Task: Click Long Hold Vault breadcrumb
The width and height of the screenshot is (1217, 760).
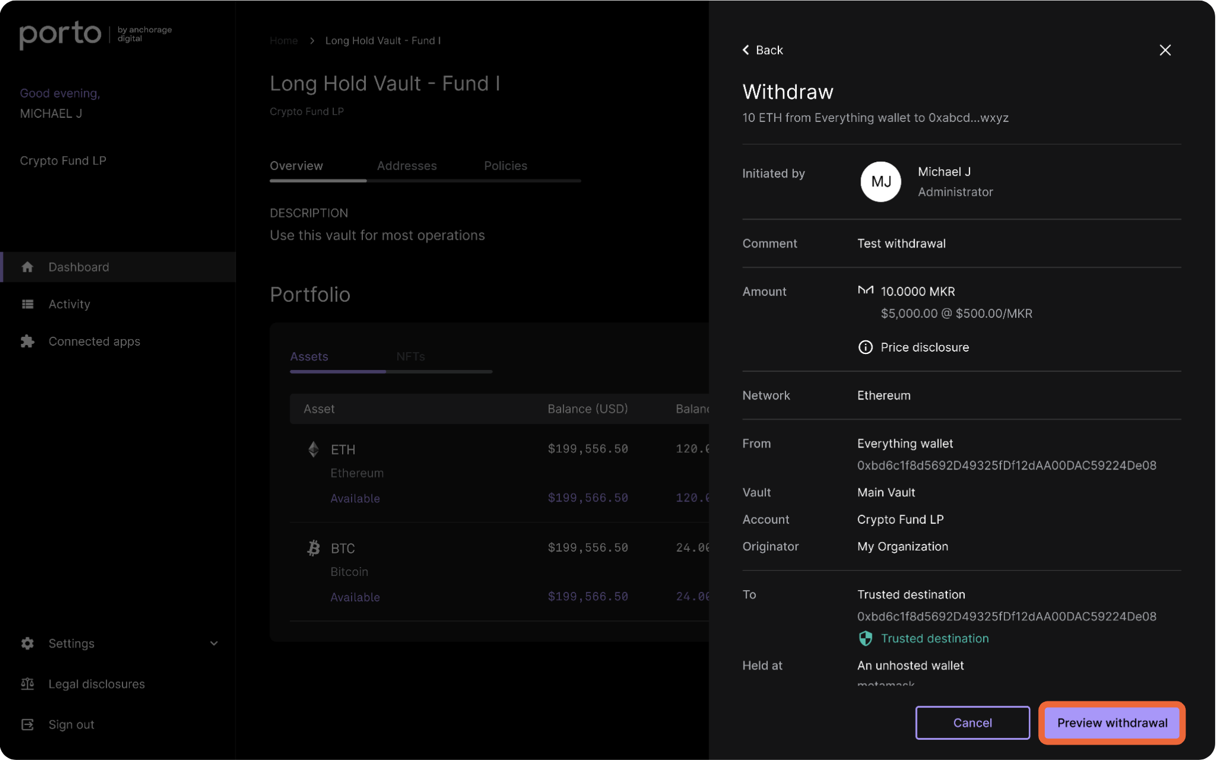Action: pos(383,41)
